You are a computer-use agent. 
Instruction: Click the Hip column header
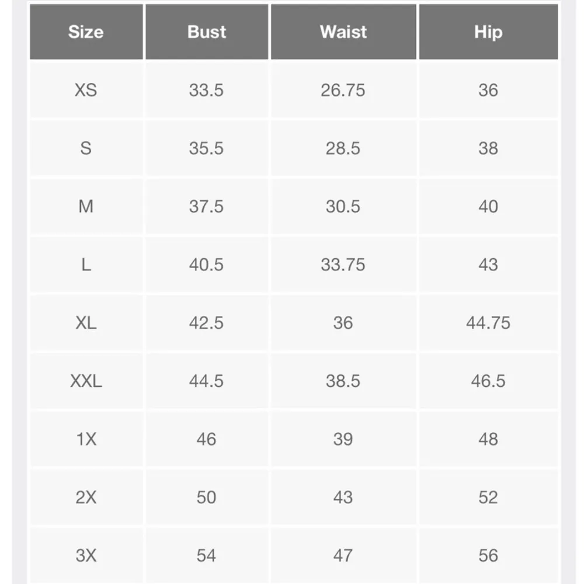tap(488, 32)
